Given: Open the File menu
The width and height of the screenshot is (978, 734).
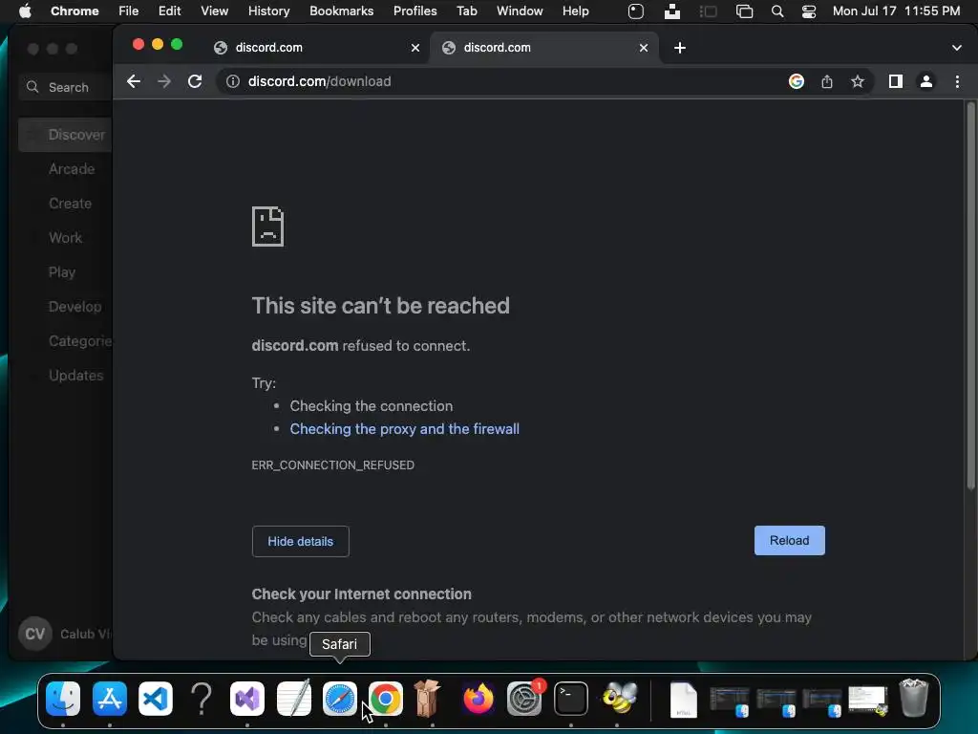Looking at the screenshot, I should click(x=129, y=11).
